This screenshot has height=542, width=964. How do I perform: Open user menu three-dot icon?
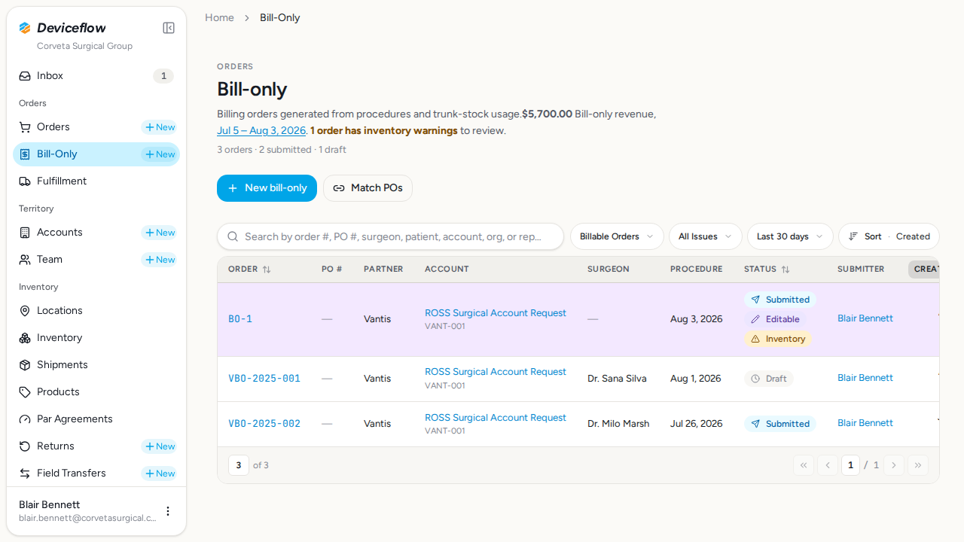point(168,511)
